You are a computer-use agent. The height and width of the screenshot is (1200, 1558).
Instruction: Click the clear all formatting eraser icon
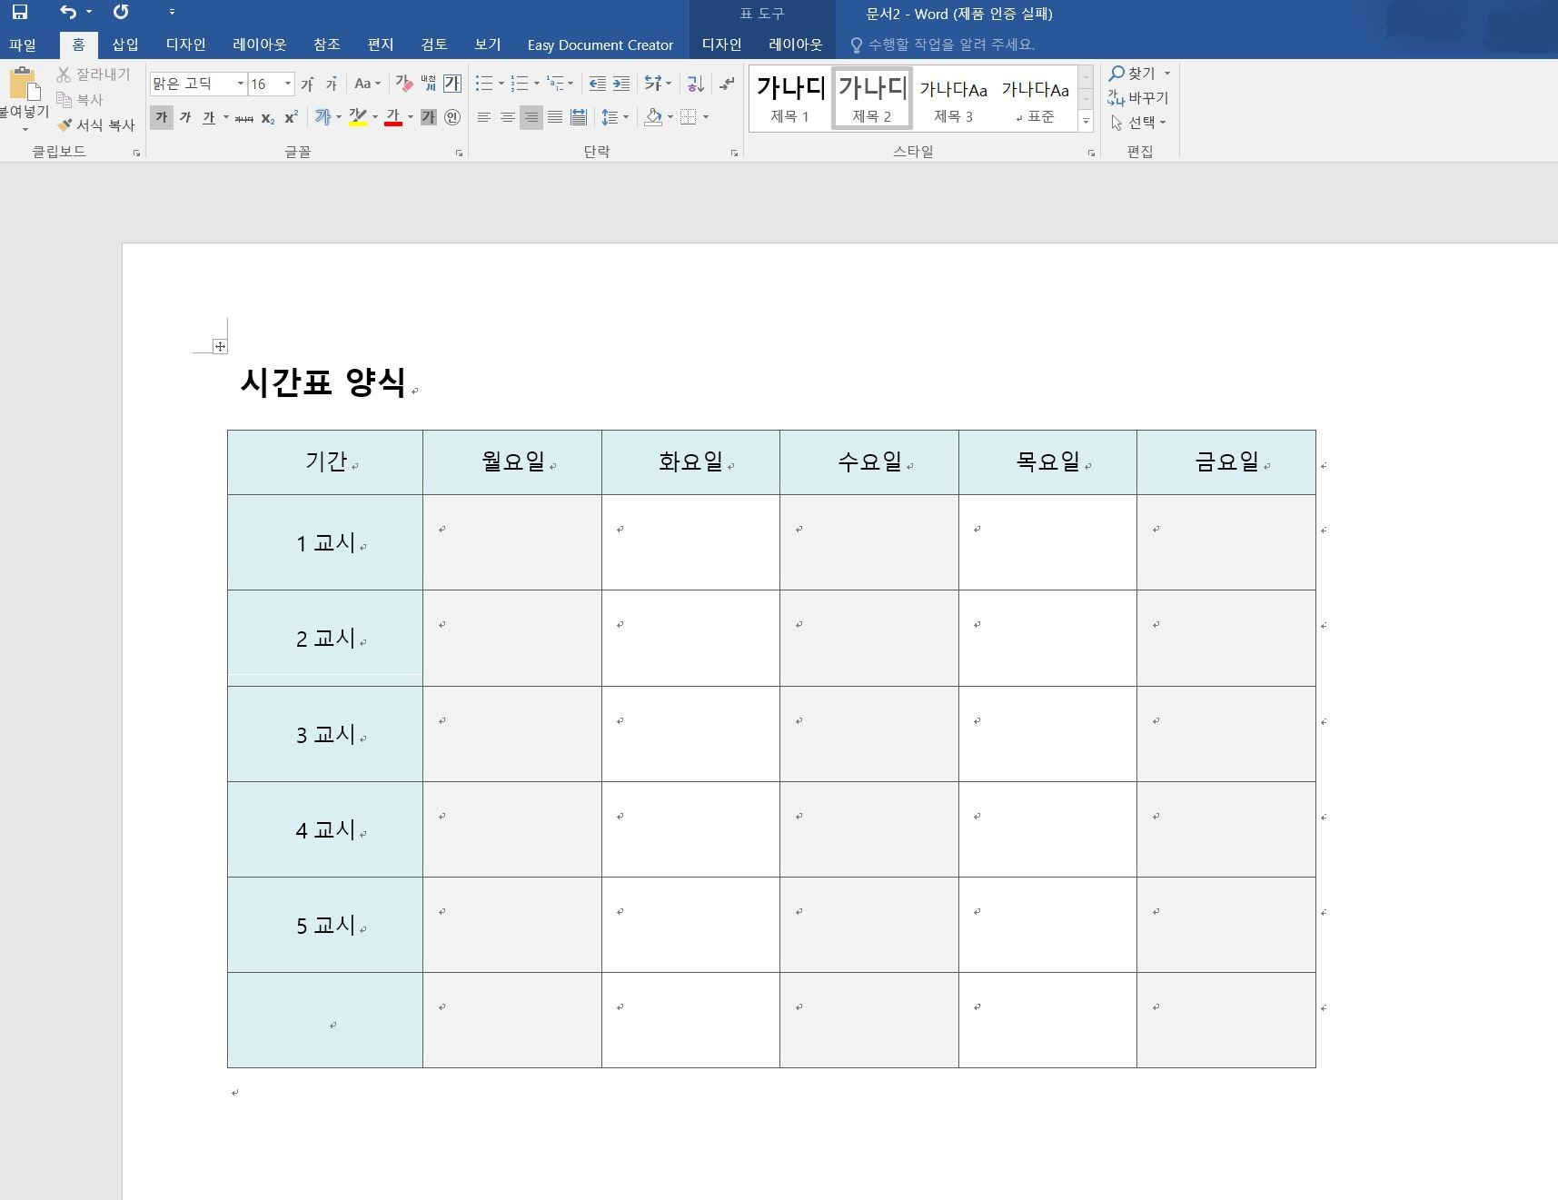[404, 84]
